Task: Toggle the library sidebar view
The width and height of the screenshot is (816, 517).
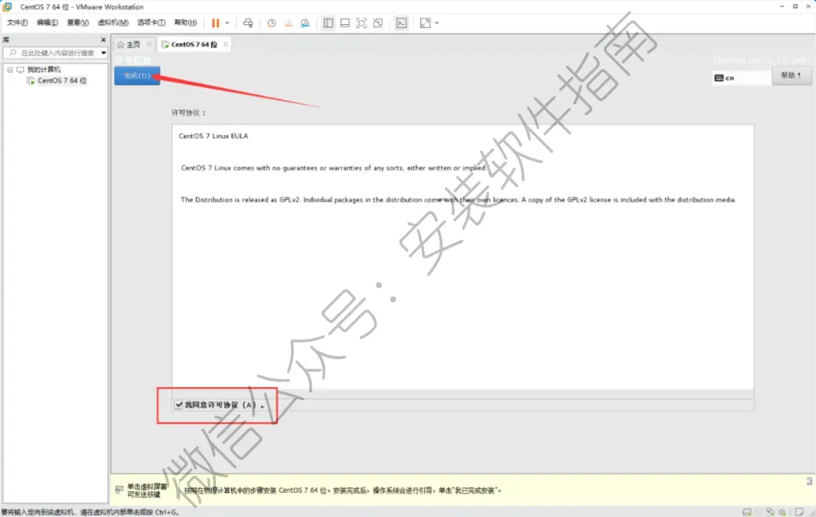Action: coord(329,23)
